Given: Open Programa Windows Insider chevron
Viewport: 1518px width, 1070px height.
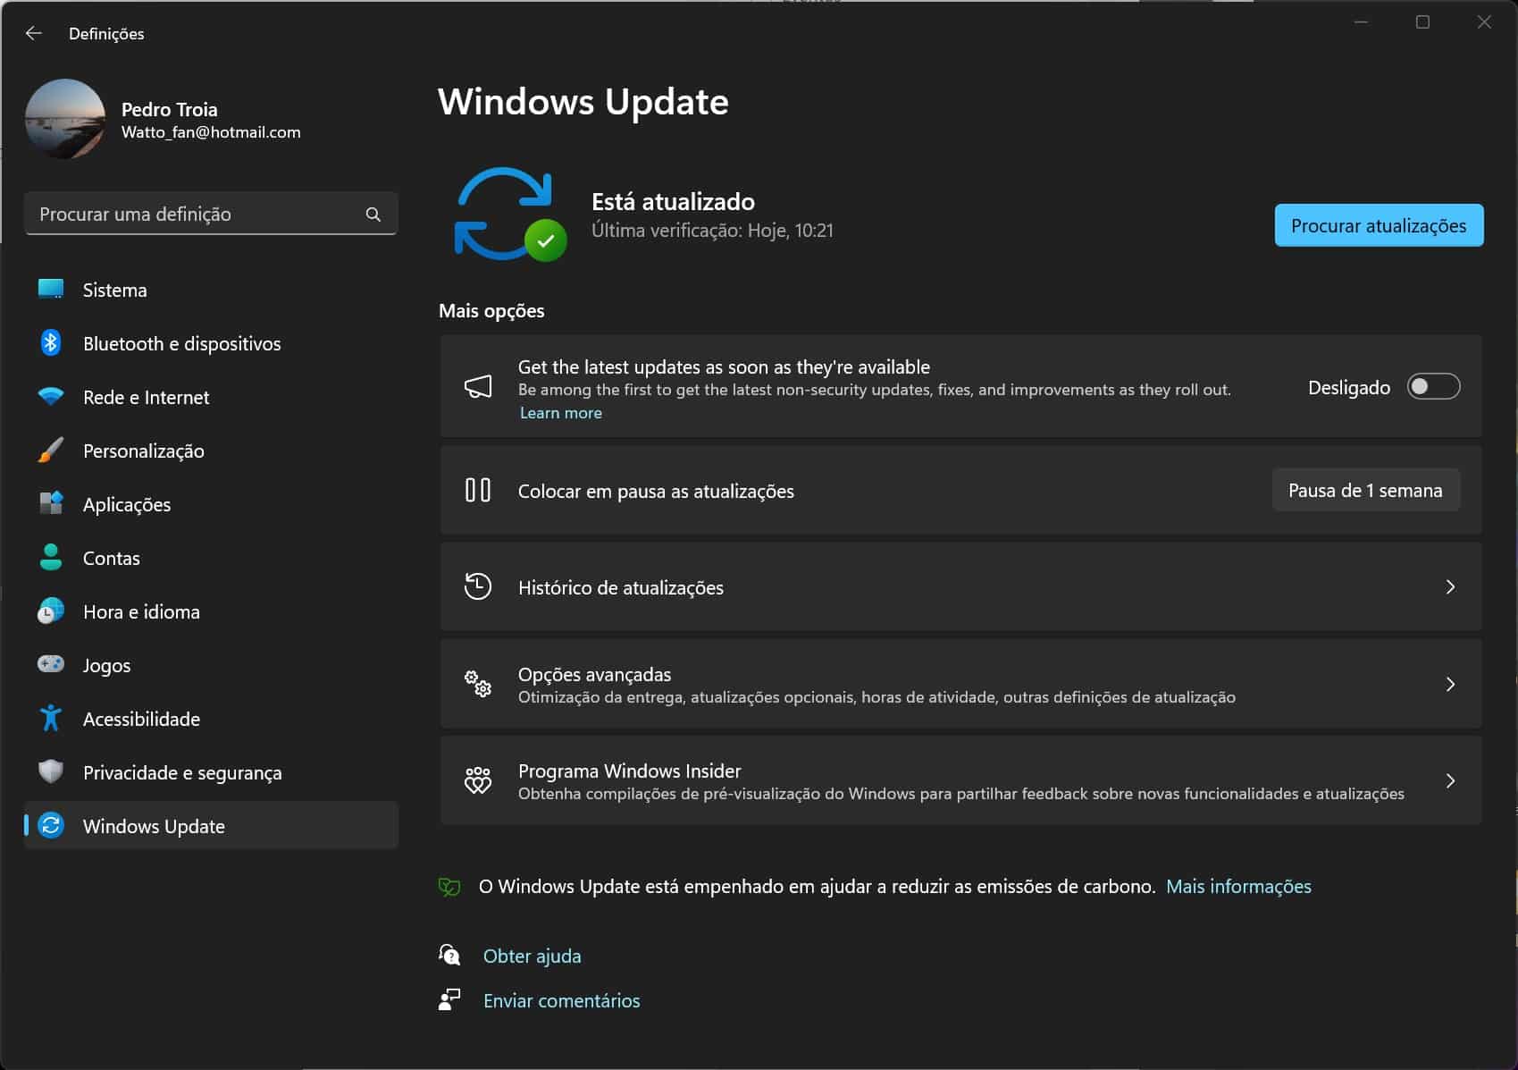Looking at the screenshot, I should pyautogui.click(x=1450, y=781).
